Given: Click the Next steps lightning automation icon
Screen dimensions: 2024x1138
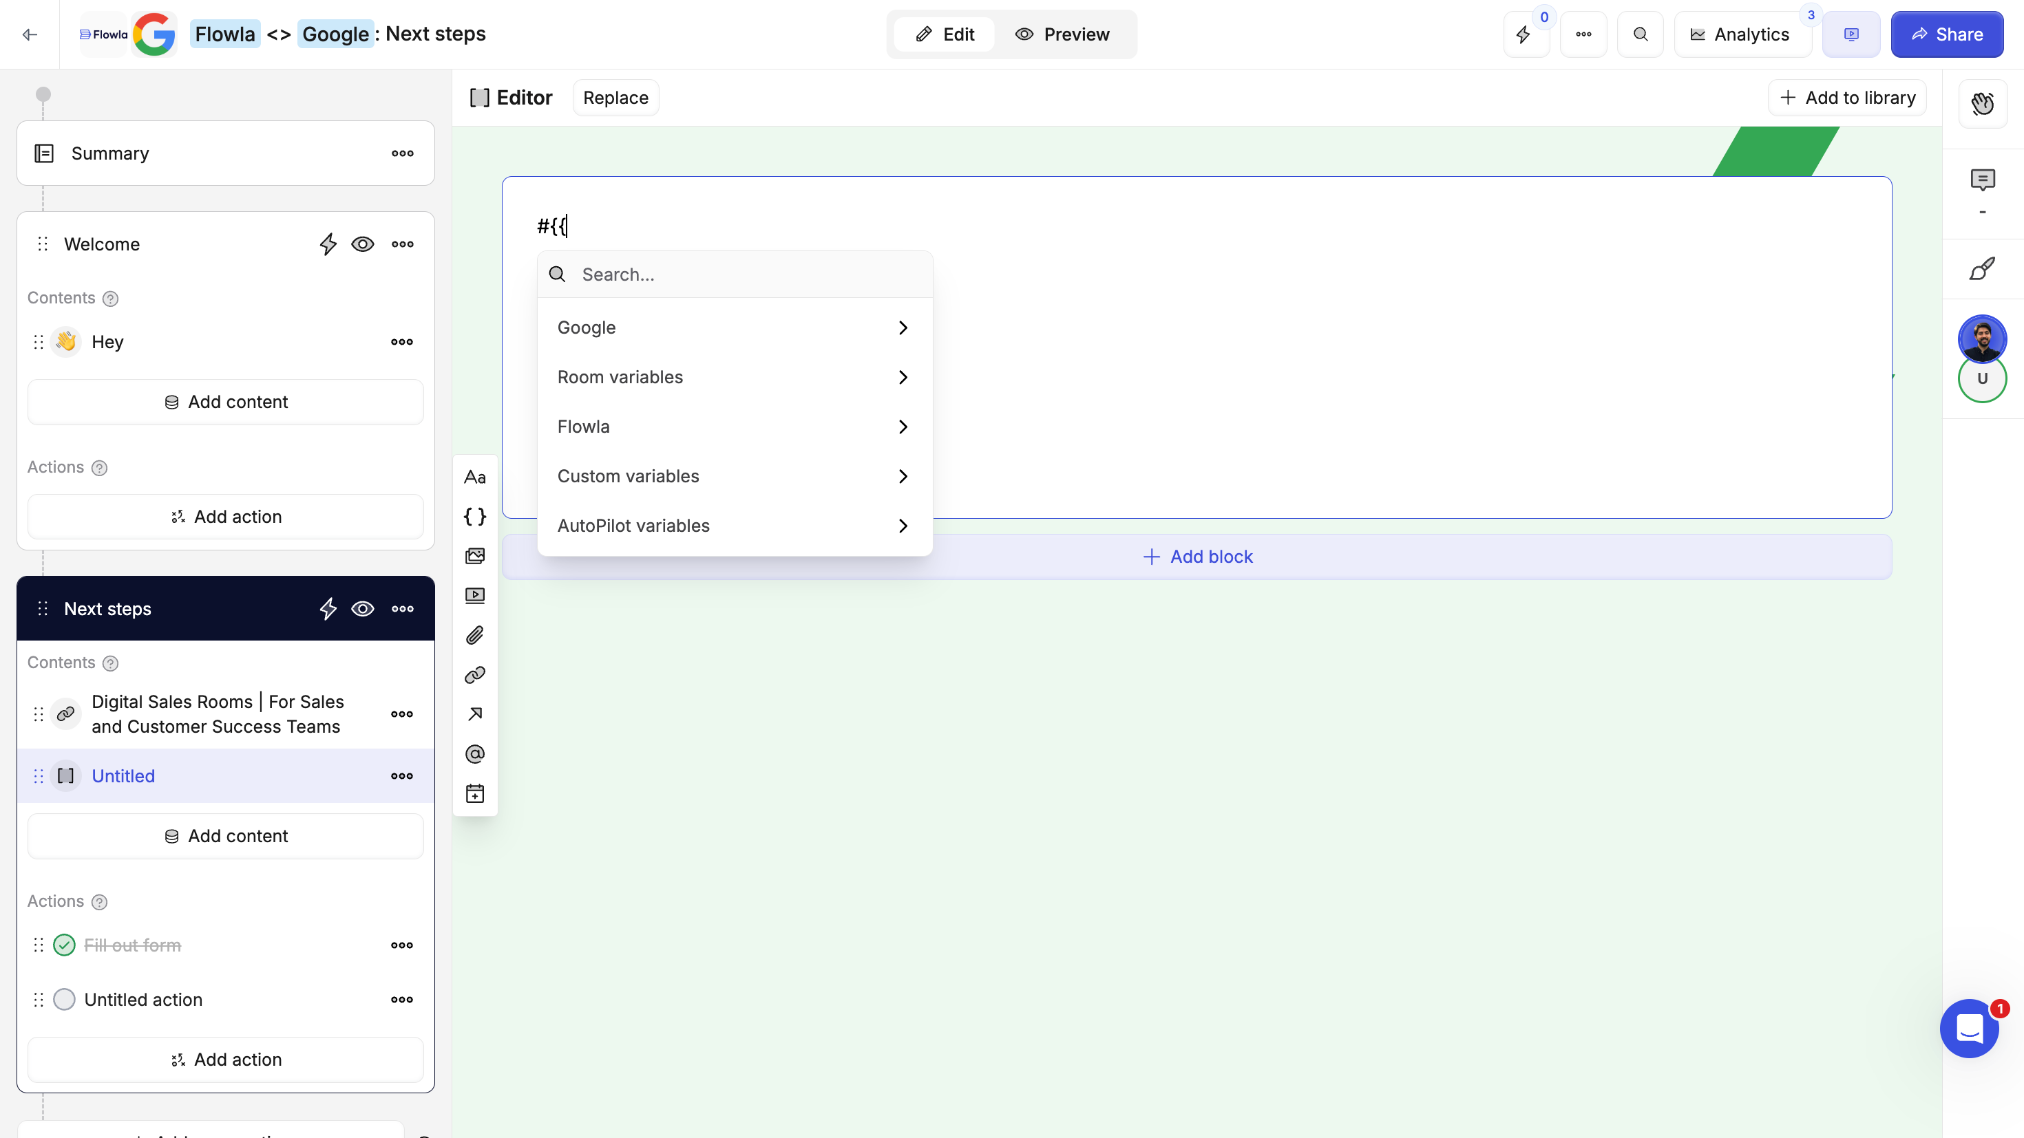Looking at the screenshot, I should [328, 609].
